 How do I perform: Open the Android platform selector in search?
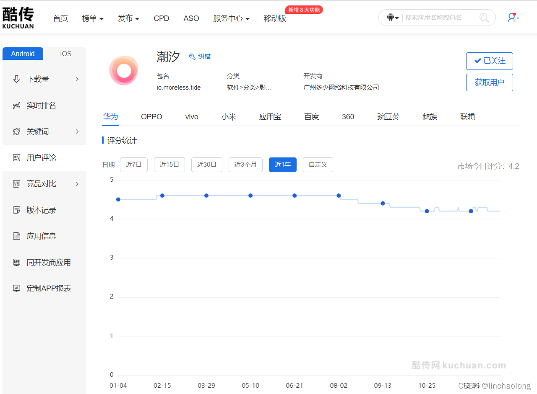click(393, 18)
